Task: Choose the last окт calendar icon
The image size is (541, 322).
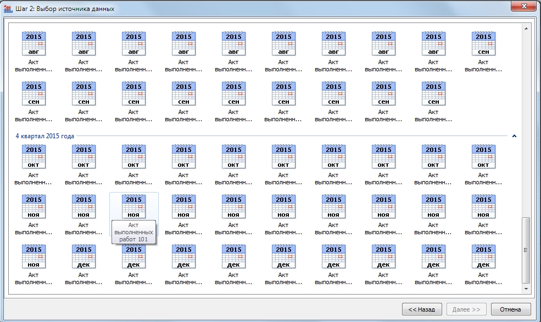Action: [x=483, y=156]
